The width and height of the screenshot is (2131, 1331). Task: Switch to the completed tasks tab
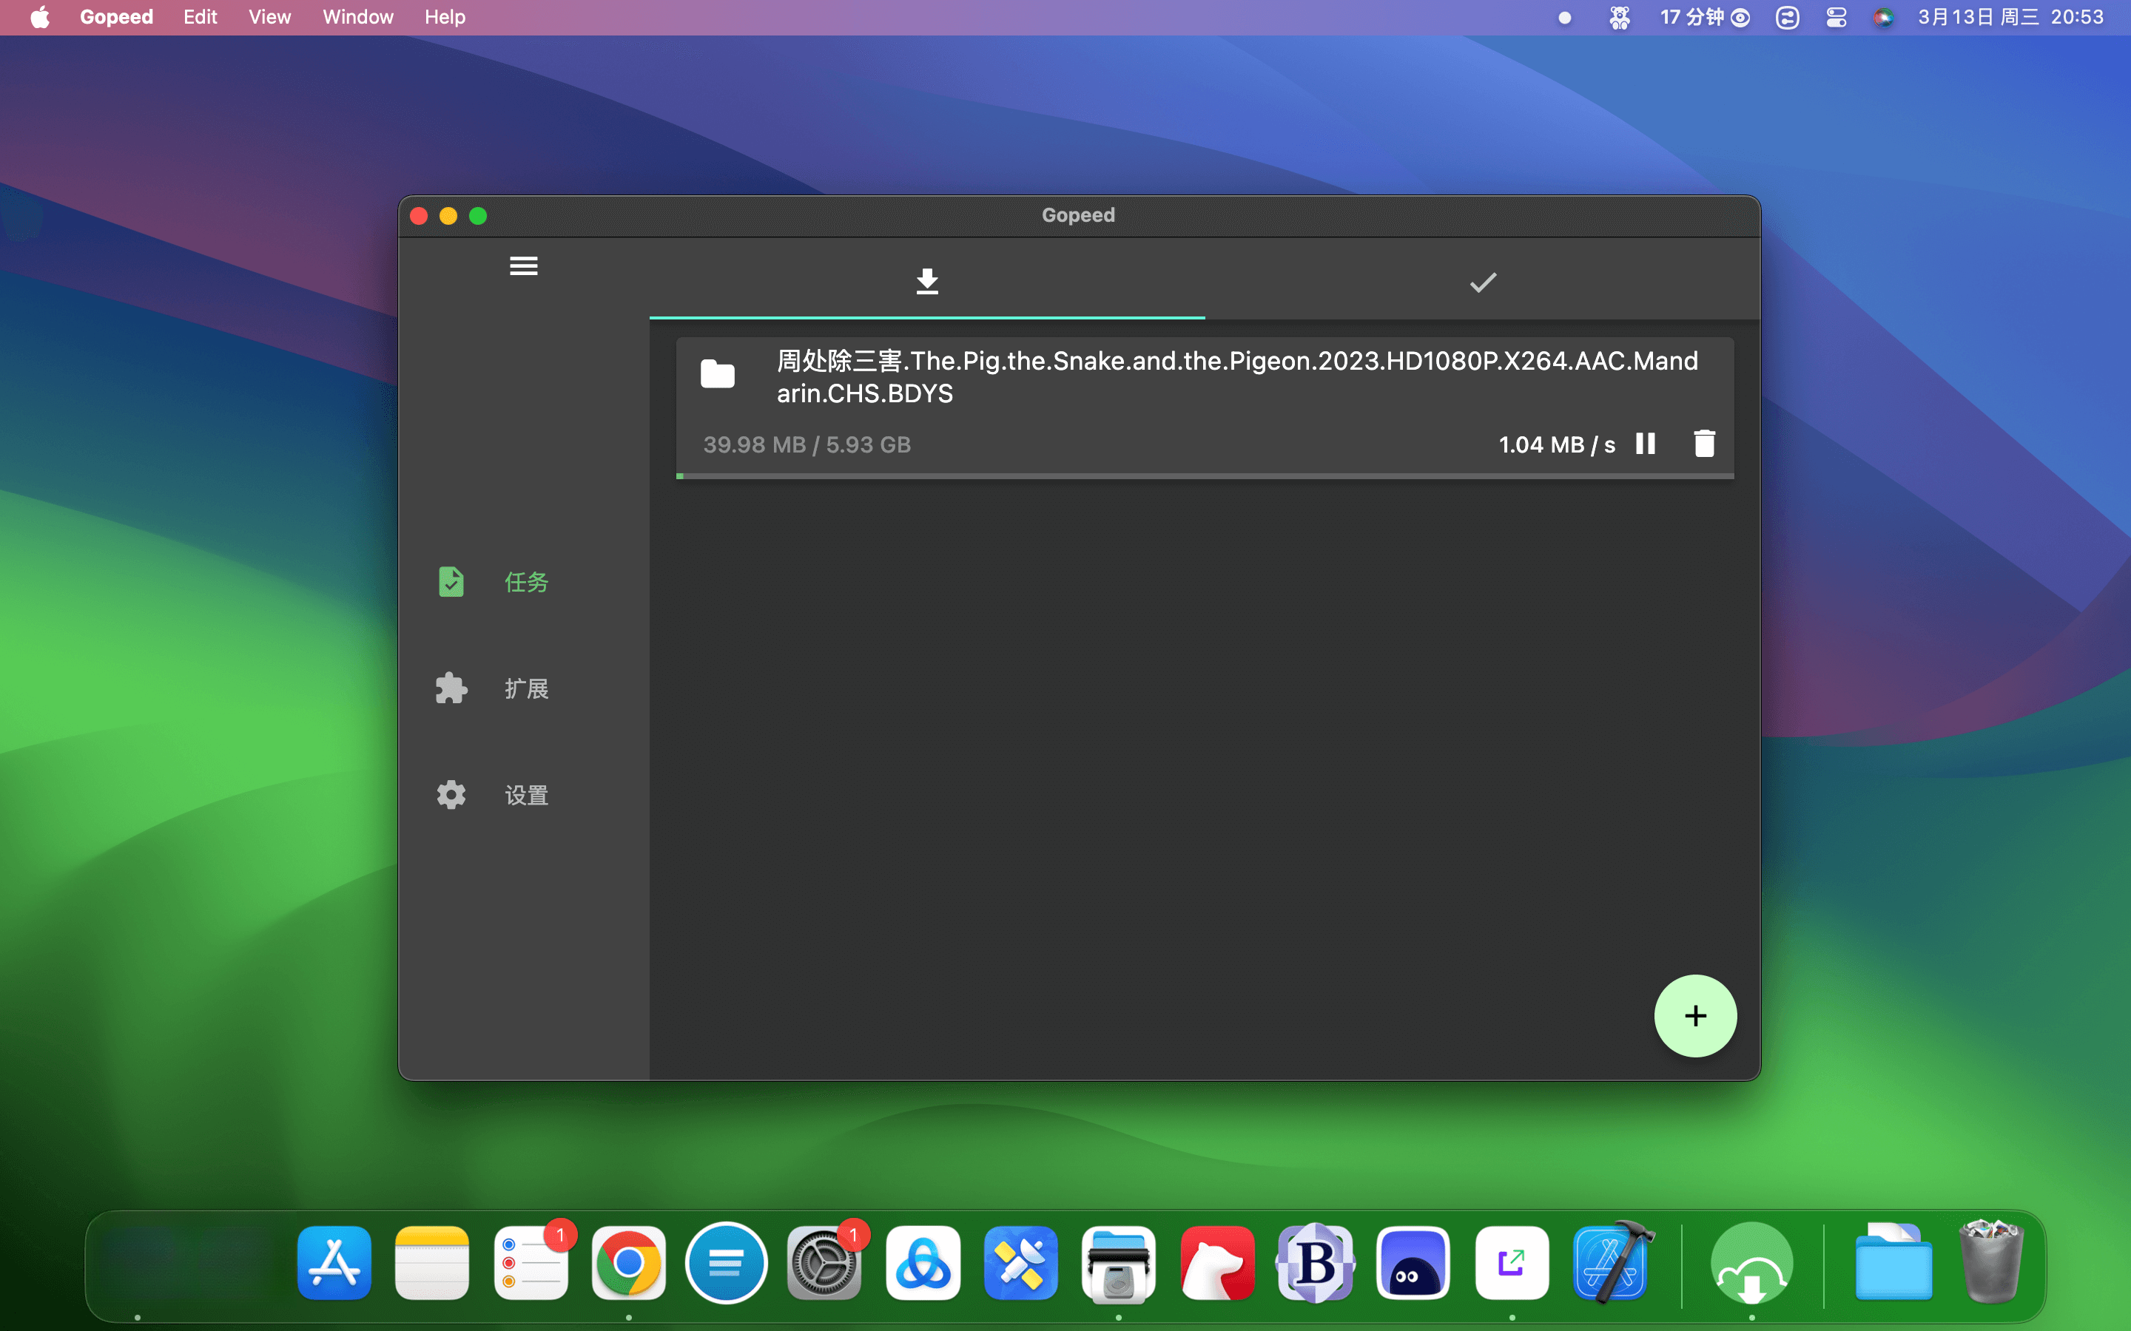click(1483, 282)
